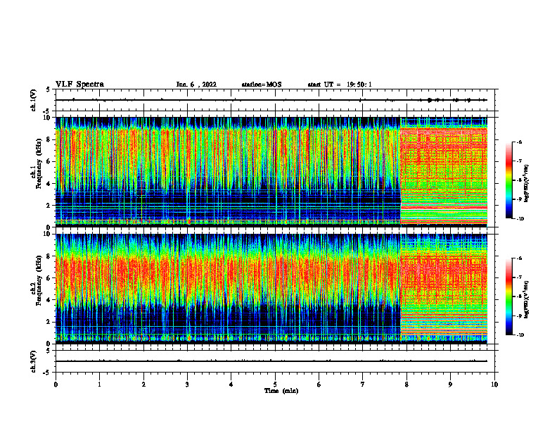Click the "5" tick of the ch.1(V) axis
Screen dimensions: 557x431
(x=48, y=90)
